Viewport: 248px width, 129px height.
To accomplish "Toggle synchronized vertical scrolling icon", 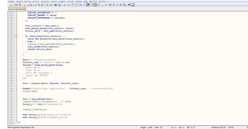I will coord(72,5).
